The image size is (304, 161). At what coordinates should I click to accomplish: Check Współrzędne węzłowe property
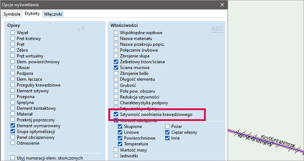click(x=116, y=33)
